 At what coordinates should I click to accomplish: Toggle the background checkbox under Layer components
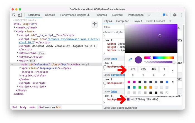coord(105,83)
